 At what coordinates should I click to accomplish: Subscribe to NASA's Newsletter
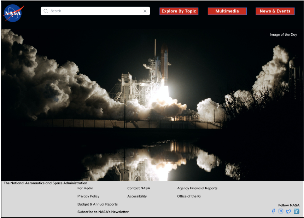(x=103, y=212)
